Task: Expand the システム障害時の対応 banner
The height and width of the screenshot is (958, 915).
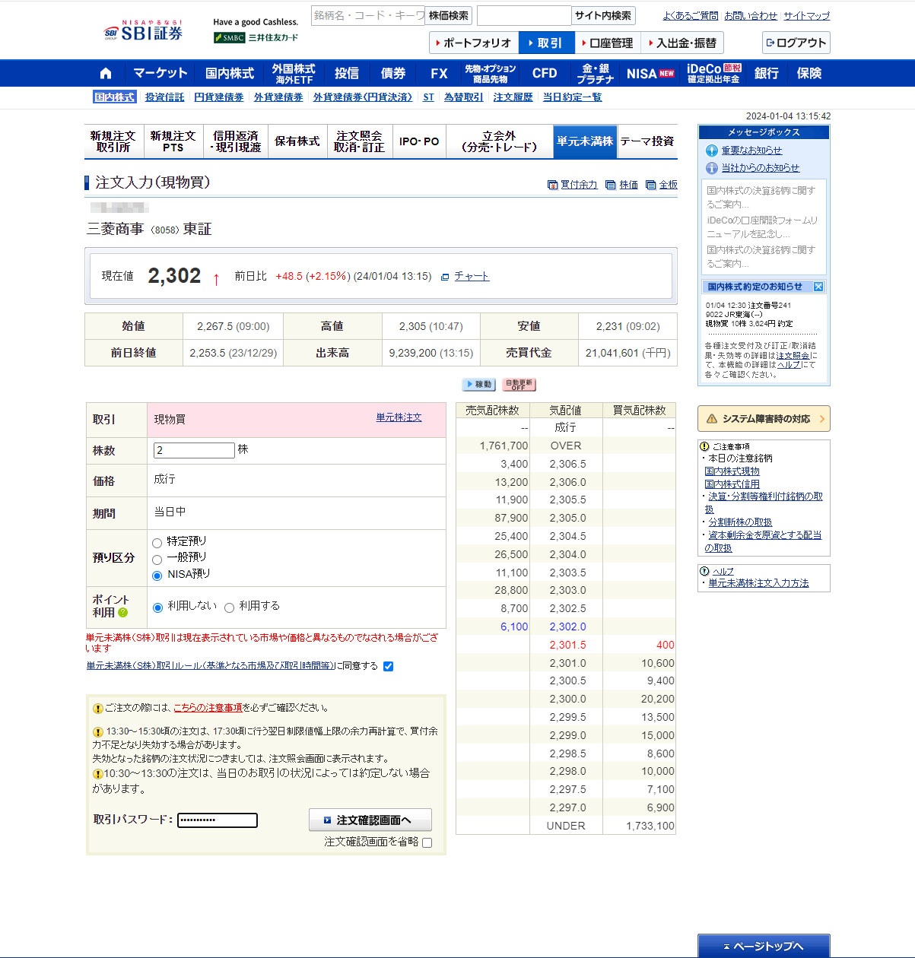Action: pos(764,419)
